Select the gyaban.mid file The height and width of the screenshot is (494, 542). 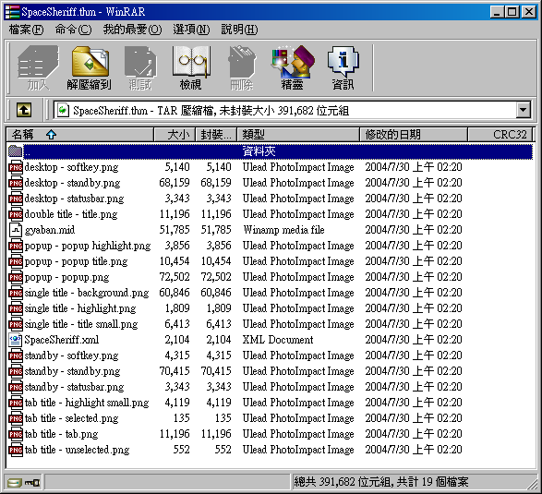click(x=50, y=230)
